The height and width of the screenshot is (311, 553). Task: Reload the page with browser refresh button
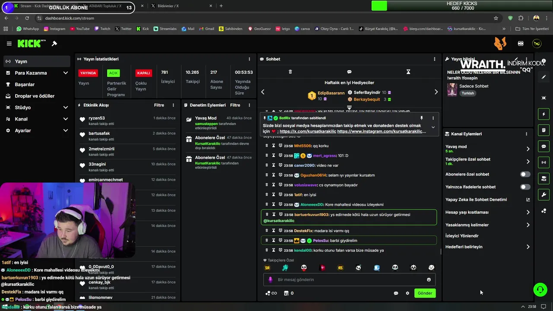27,18
